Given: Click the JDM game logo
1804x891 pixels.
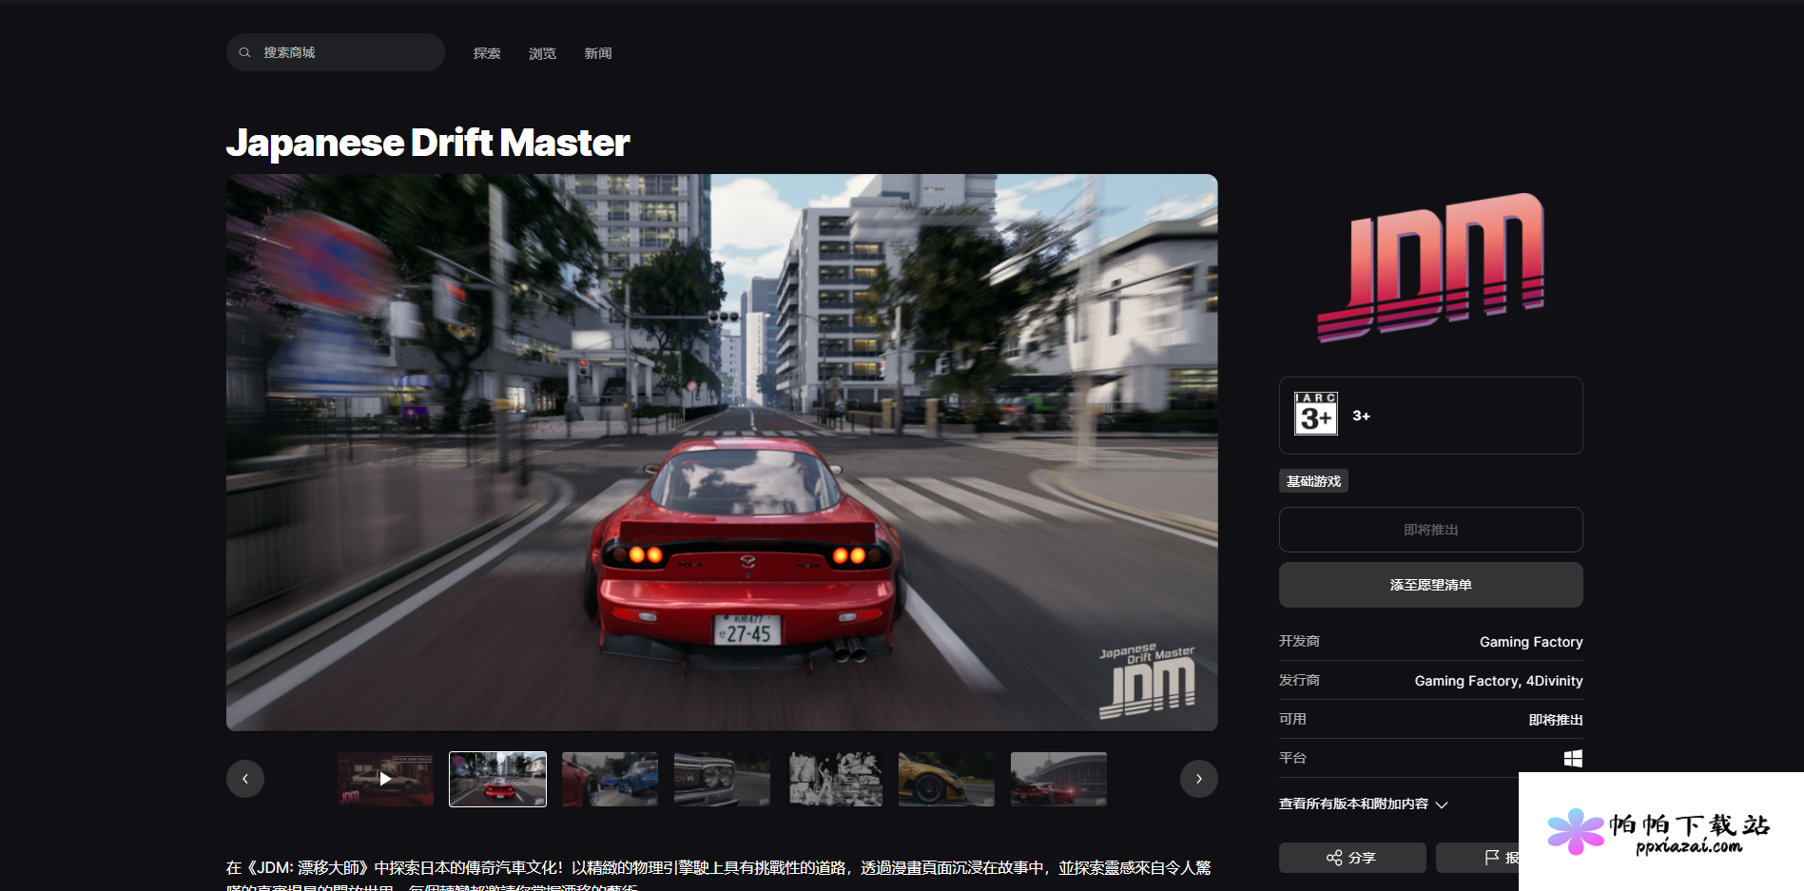Looking at the screenshot, I should pos(1430,267).
